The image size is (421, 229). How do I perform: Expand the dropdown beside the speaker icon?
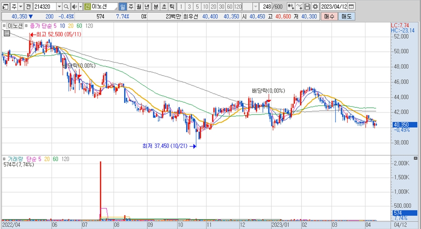click(80, 7)
